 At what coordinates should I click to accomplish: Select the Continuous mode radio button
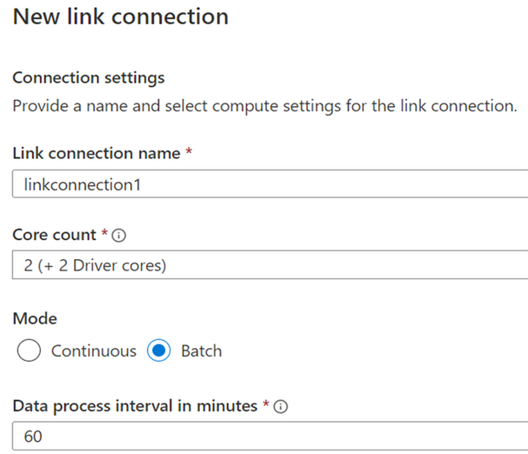pyautogui.click(x=29, y=351)
